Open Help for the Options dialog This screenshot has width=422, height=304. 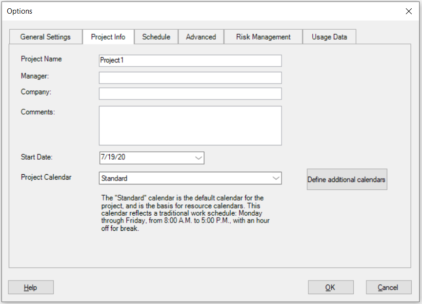click(x=31, y=287)
